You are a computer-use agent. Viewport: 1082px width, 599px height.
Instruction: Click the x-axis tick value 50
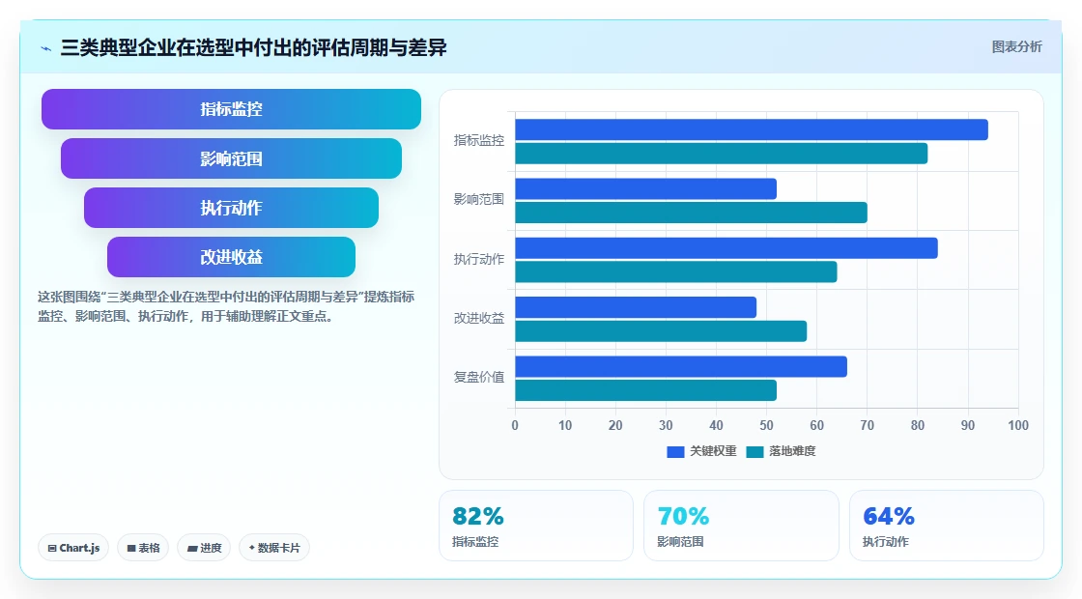766,426
